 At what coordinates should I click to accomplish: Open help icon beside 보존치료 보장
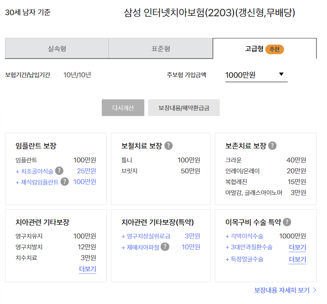tap(272, 145)
